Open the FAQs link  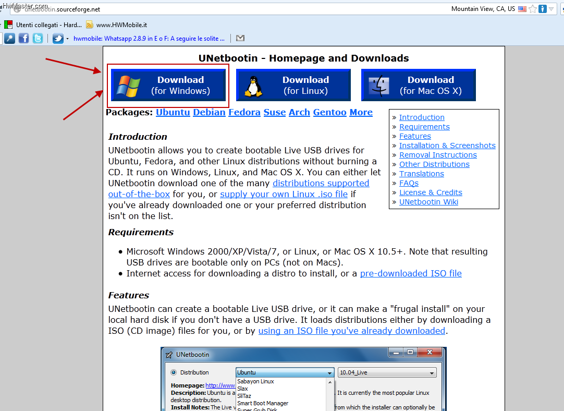pyautogui.click(x=409, y=183)
